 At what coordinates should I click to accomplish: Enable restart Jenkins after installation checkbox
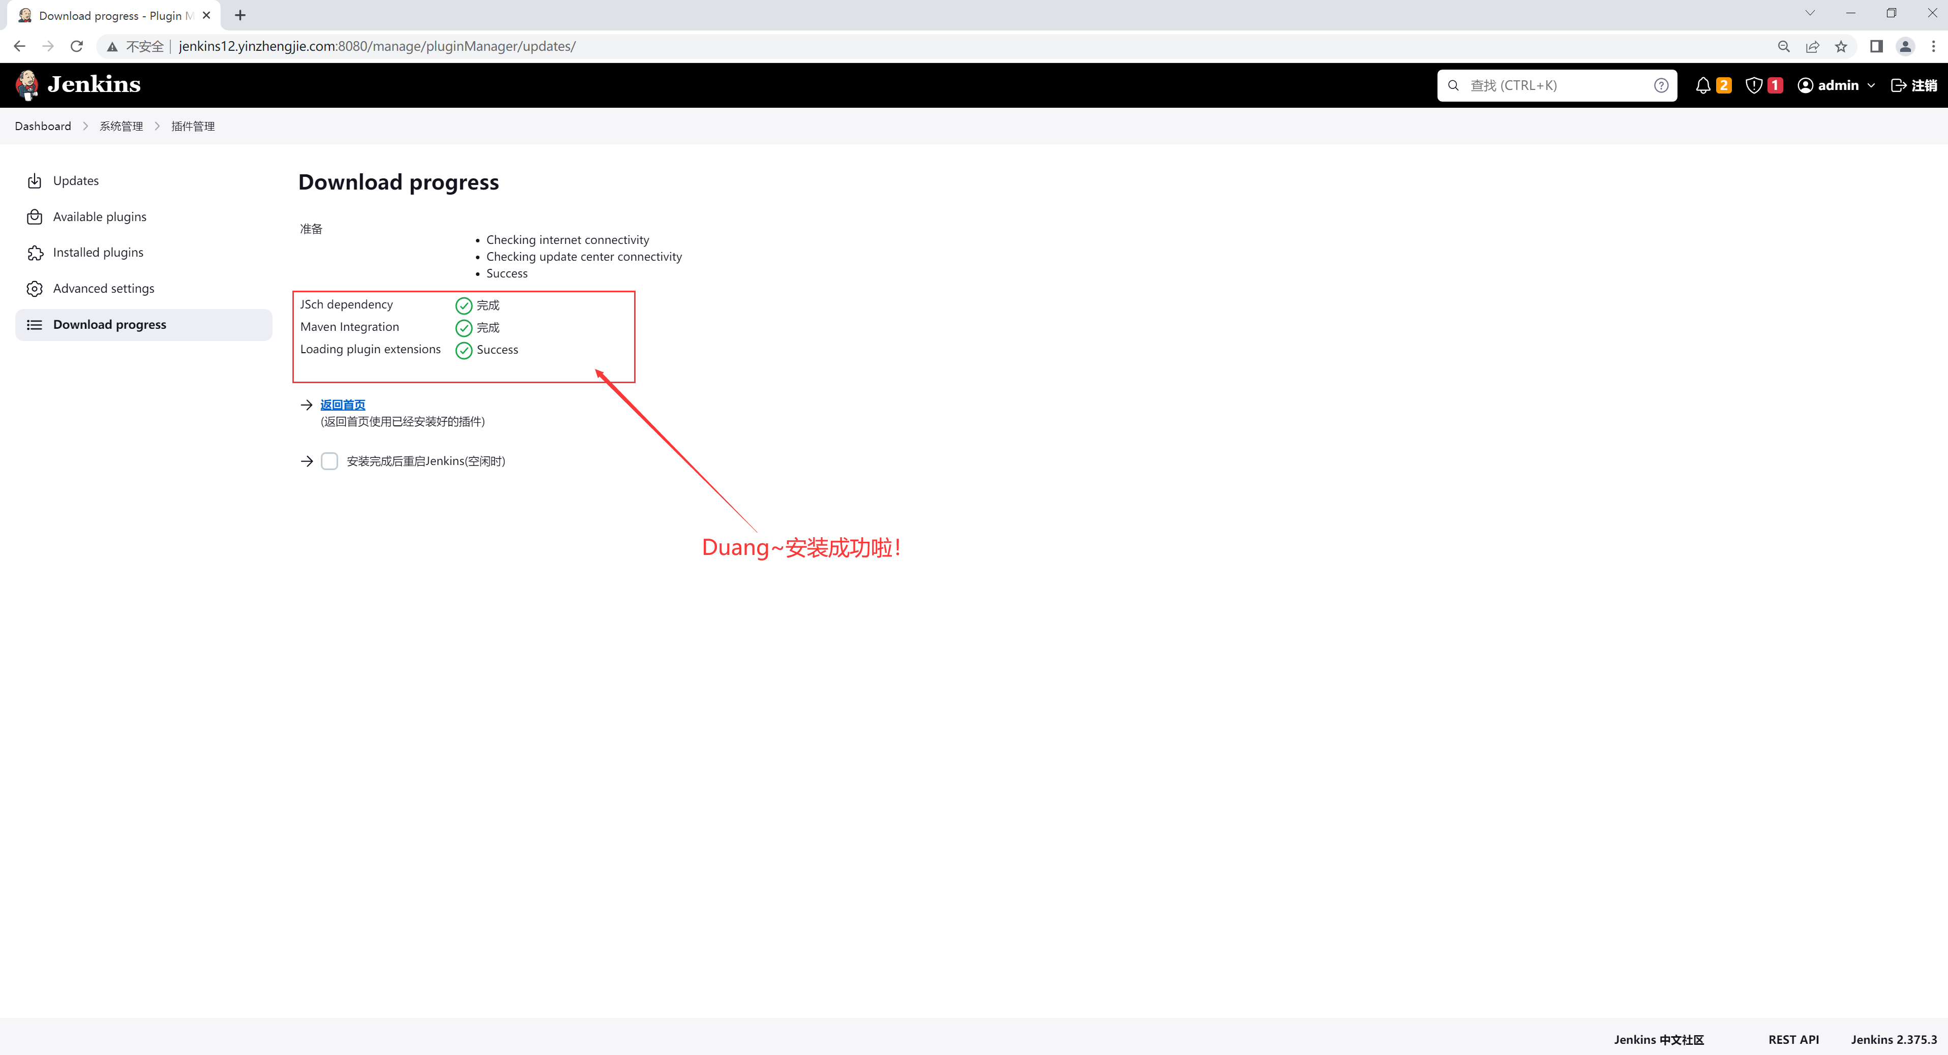[x=329, y=461]
